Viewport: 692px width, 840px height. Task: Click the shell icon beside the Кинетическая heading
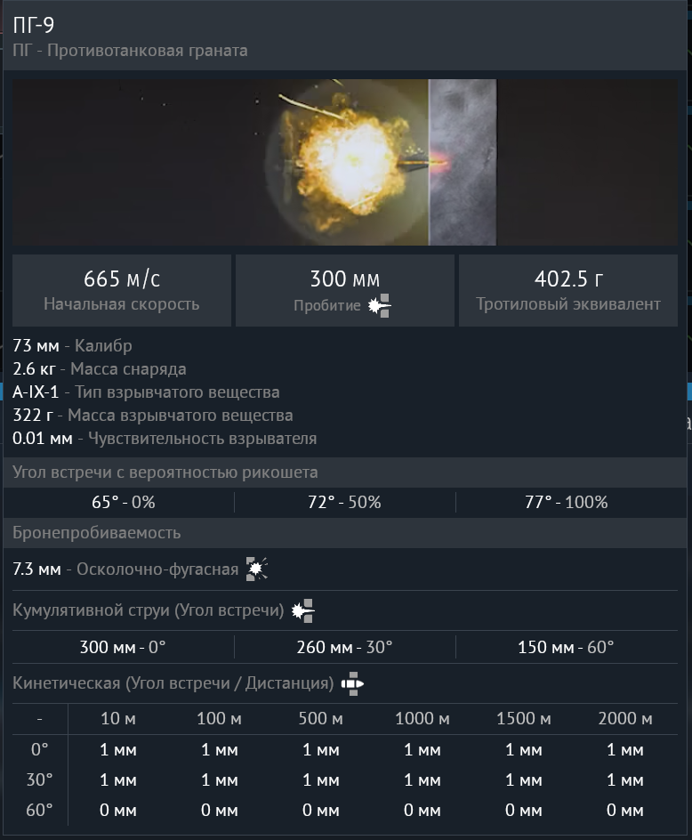click(x=353, y=683)
